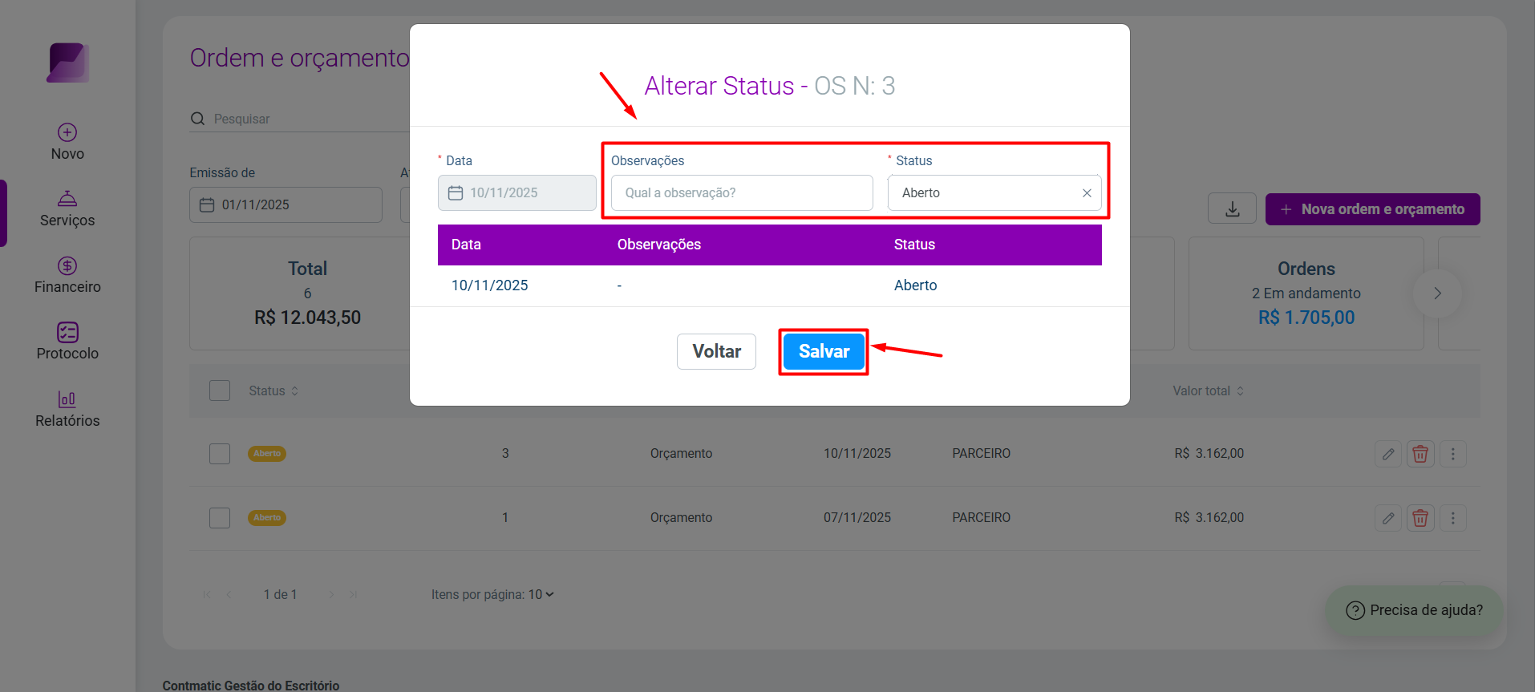
Task: Click calendar icon in Emissão de field
Action: click(x=207, y=205)
